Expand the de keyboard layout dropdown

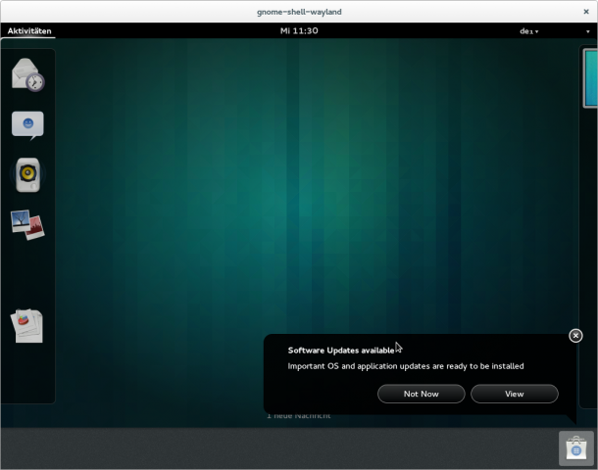pyautogui.click(x=529, y=31)
